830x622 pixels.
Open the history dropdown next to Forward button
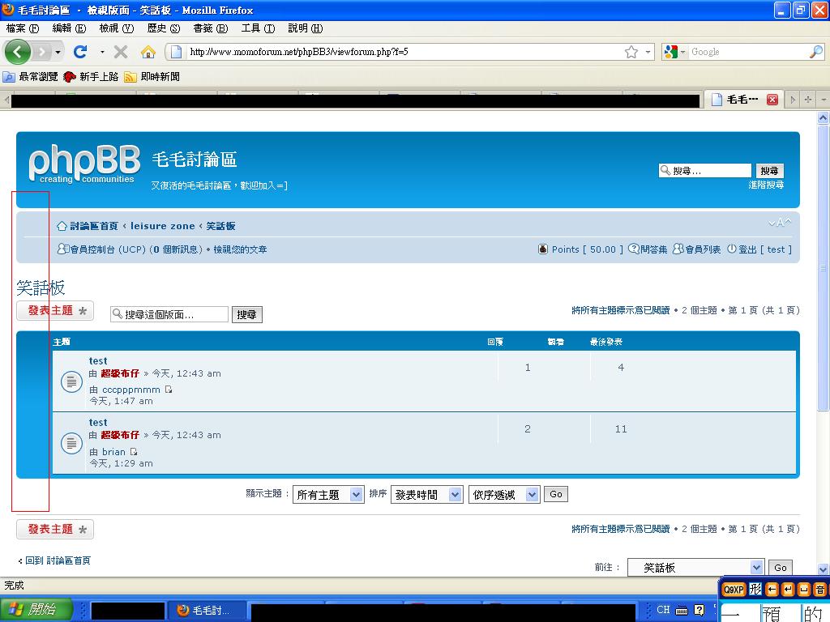[58, 52]
